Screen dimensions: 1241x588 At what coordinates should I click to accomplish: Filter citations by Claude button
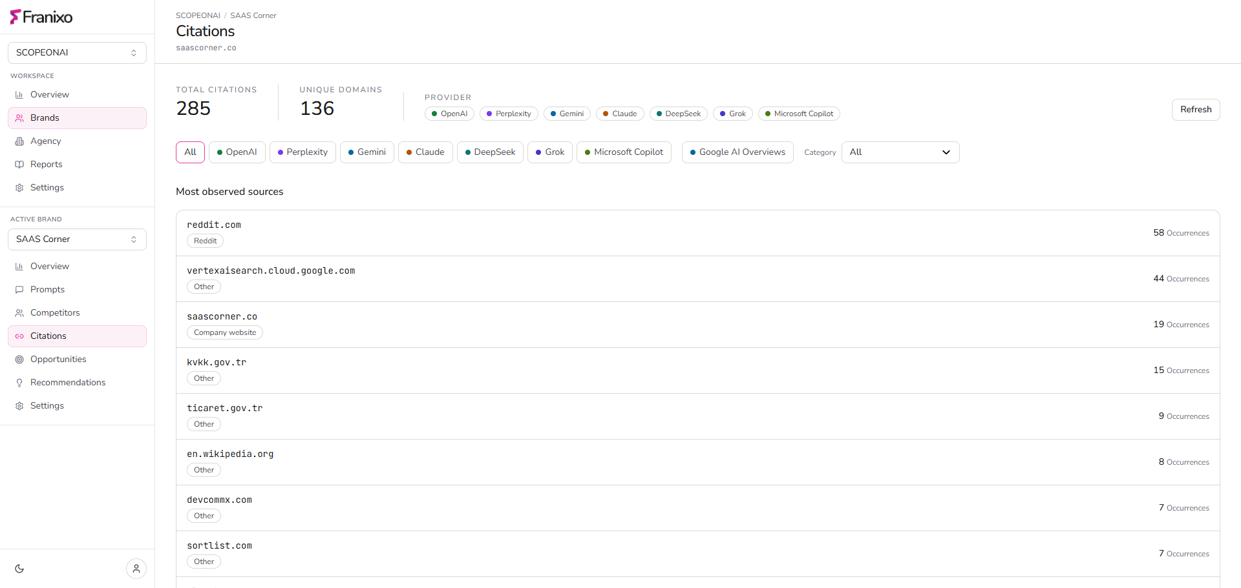(425, 152)
